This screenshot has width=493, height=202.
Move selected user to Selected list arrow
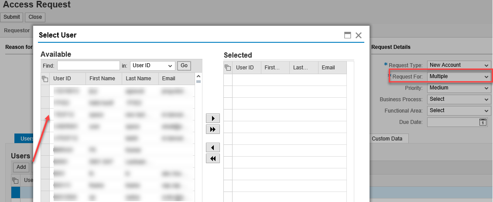tap(213, 119)
